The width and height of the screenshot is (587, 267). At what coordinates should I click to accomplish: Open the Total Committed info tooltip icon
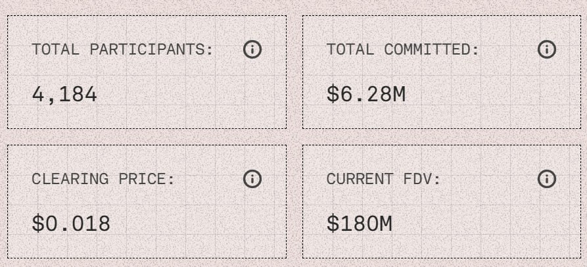pos(547,49)
